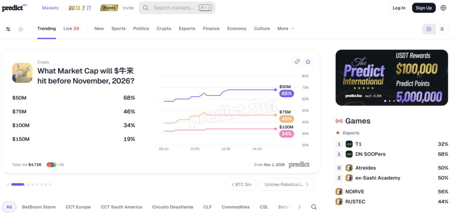Open language selector globe icon
The width and height of the screenshot is (454, 216).
point(443,8)
